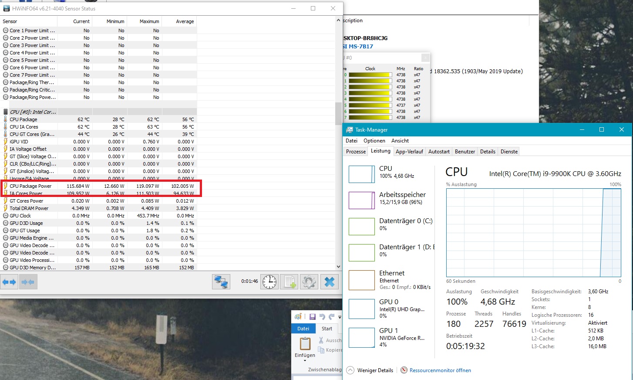
Task: Click the HWiNFO scrollbar down arrow
Action: coord(338,267)
